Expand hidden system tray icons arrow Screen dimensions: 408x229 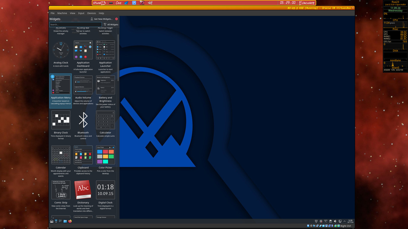[x=345, y=221]
